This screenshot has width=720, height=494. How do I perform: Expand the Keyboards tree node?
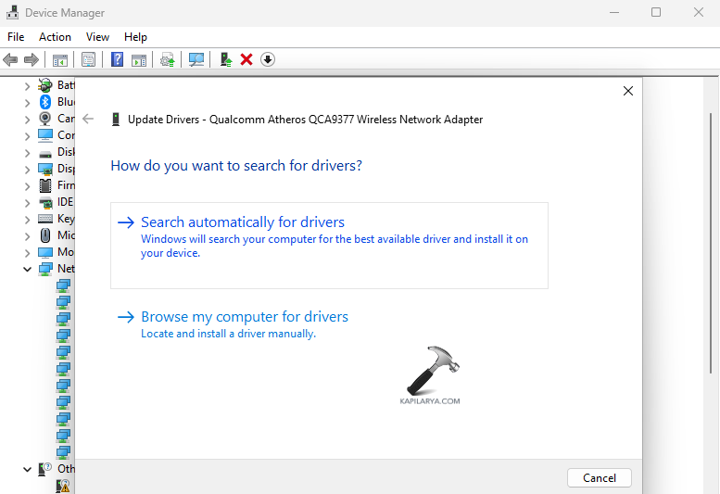pyautogui.click(x=27, y=219)
